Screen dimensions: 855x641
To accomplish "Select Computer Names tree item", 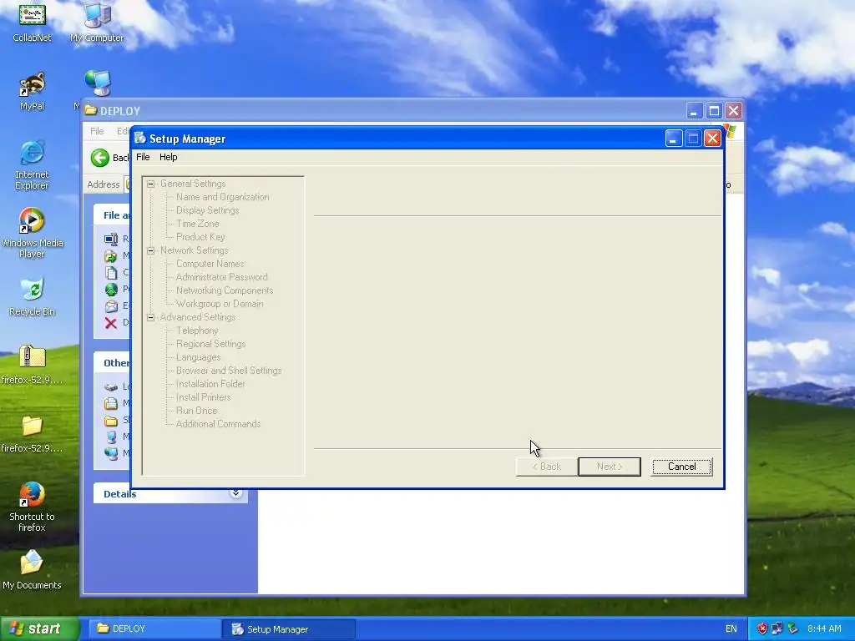I will [210, 264].
